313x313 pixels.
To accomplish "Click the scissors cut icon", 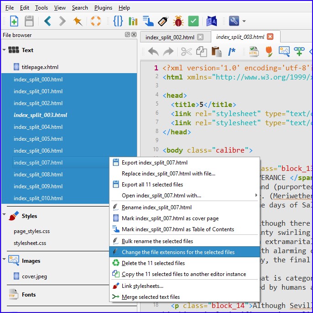I will tap(187, 52).
